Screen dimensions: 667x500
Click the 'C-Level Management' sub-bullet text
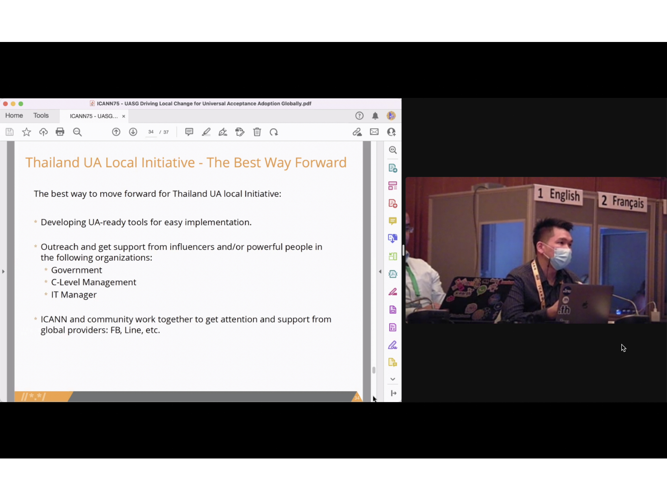pos(93,282)
